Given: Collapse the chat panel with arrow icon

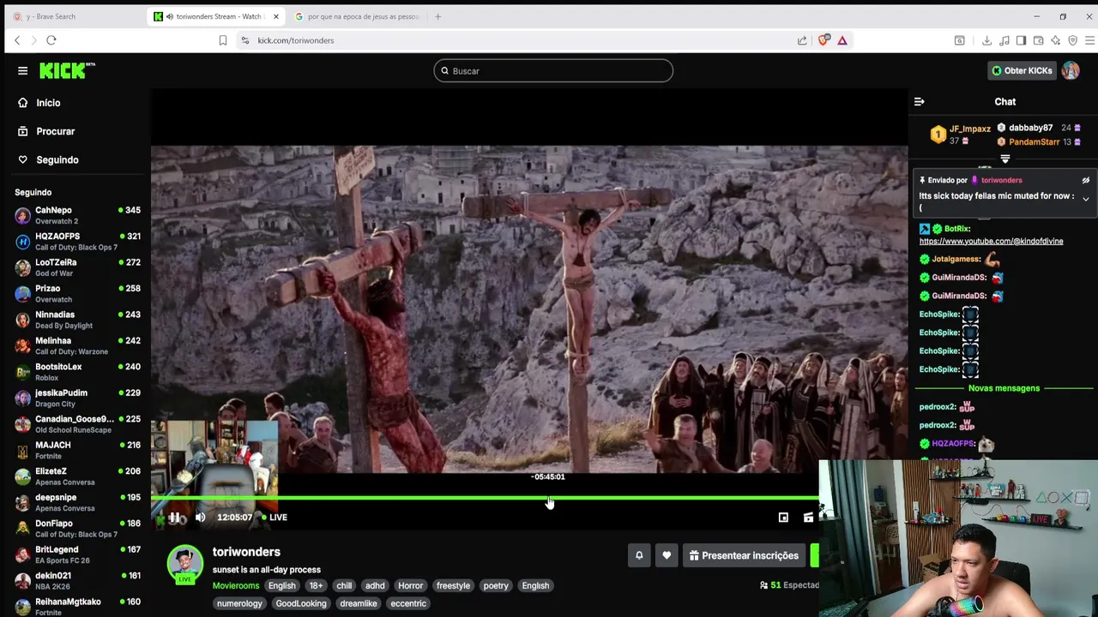Looking at the screenshot, I should [919, 102].
